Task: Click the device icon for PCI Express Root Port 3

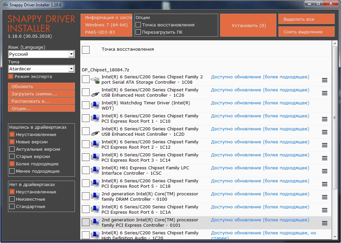Action: (95, 158)
